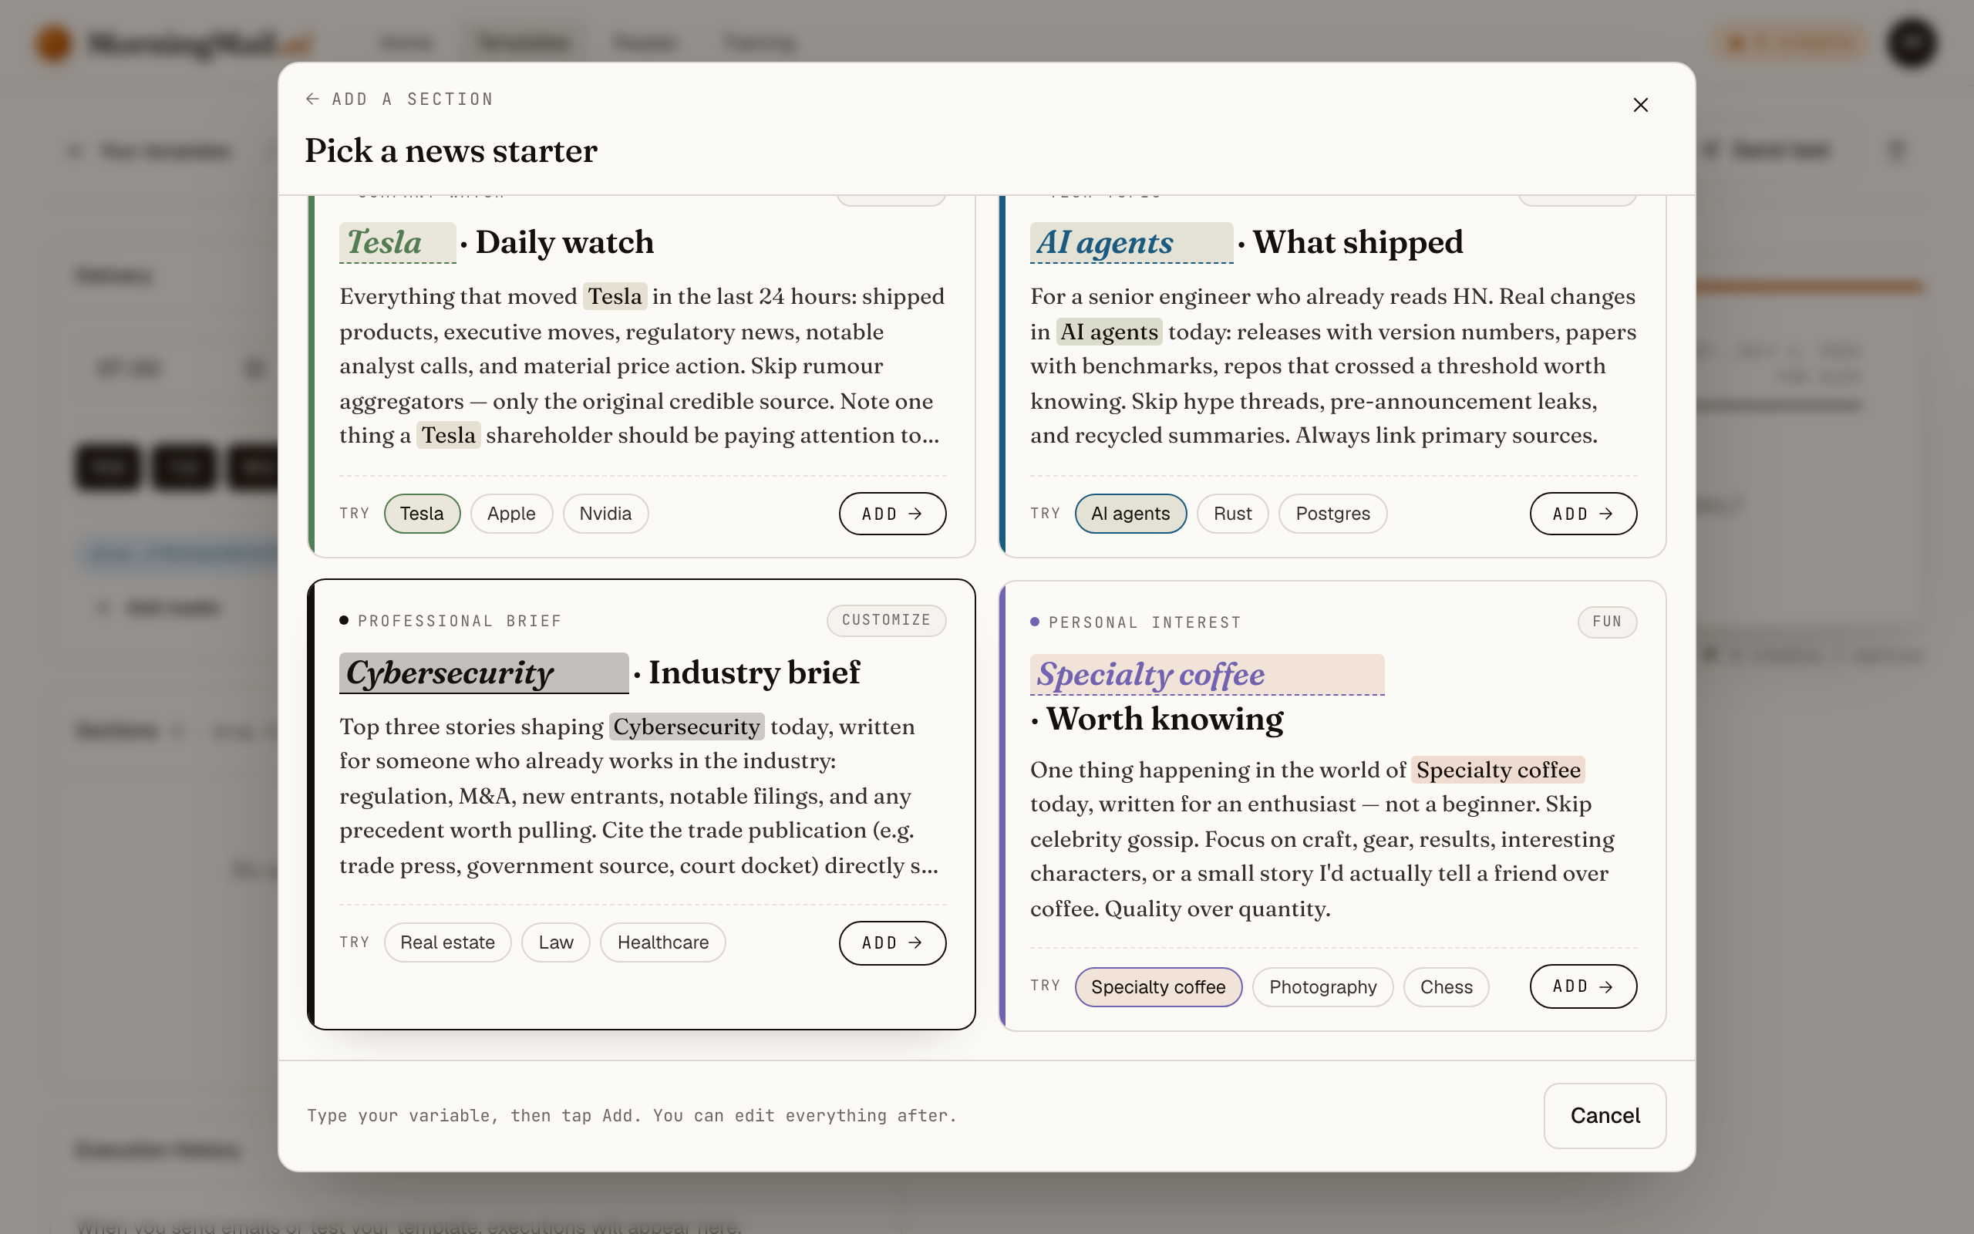
Task: Choose the Rust suggestion chip
Action: [1232, 514]
